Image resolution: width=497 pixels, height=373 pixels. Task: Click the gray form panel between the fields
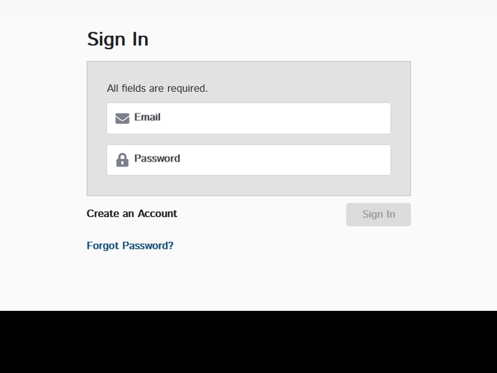[x=248, y=139]
